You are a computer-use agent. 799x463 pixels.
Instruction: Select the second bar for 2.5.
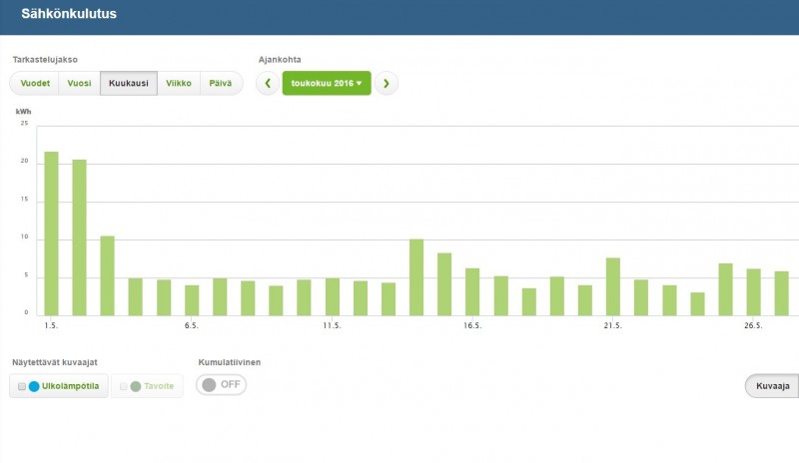coord(79,237)
